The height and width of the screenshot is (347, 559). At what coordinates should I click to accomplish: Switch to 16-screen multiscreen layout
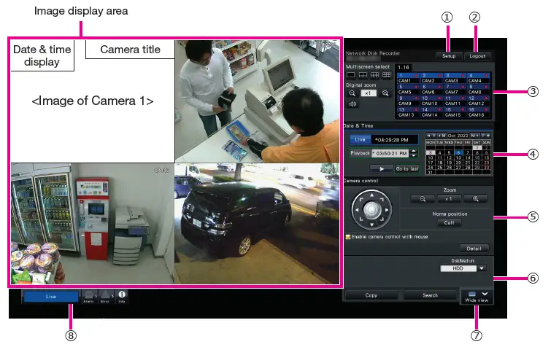[387, 75]
